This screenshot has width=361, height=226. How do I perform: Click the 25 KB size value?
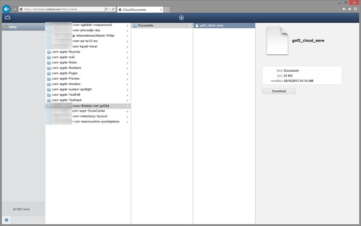pos(288,76)
